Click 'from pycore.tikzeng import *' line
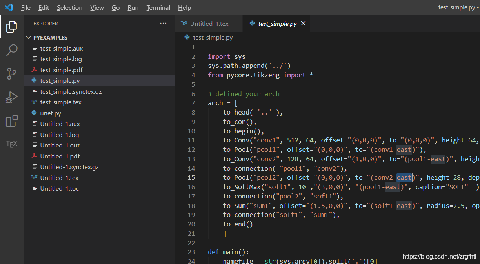The width and height of the screenshot is (480, 264). pyautogui.click(x=260, y=75)
